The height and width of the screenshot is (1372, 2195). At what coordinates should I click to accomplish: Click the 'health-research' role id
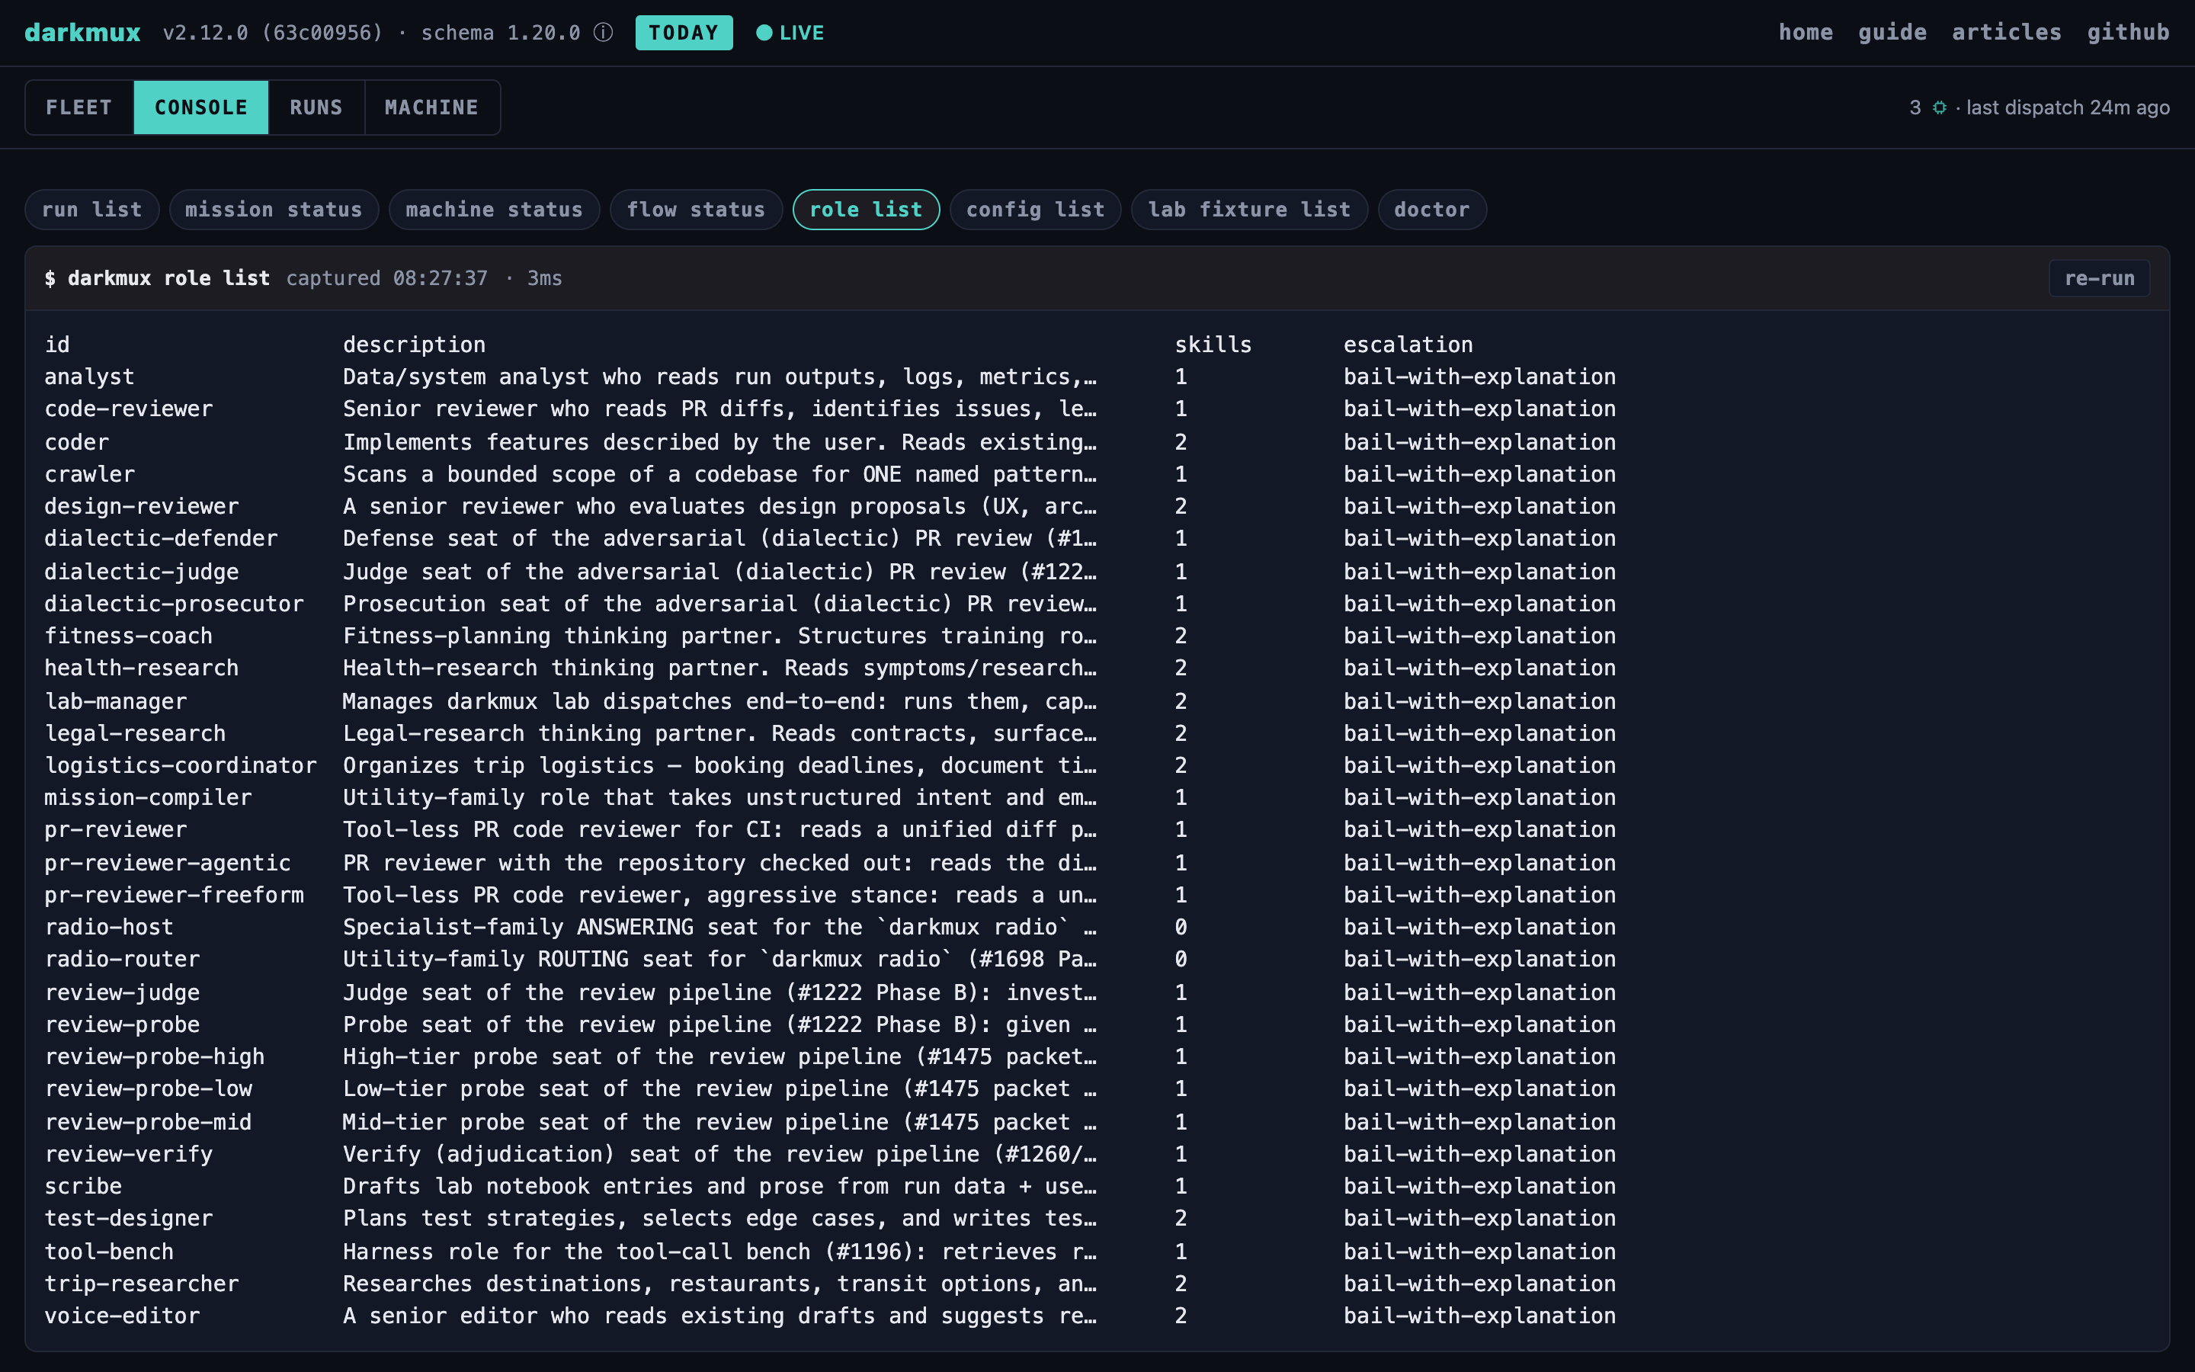(x=142, y=668)
